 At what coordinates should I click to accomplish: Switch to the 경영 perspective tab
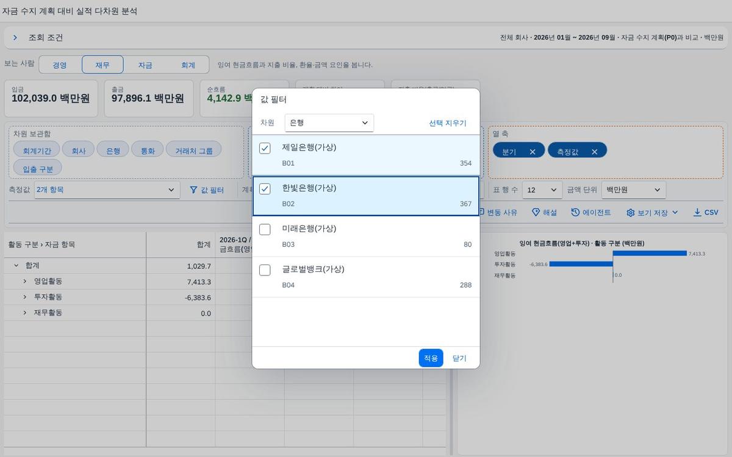(60, 65)
